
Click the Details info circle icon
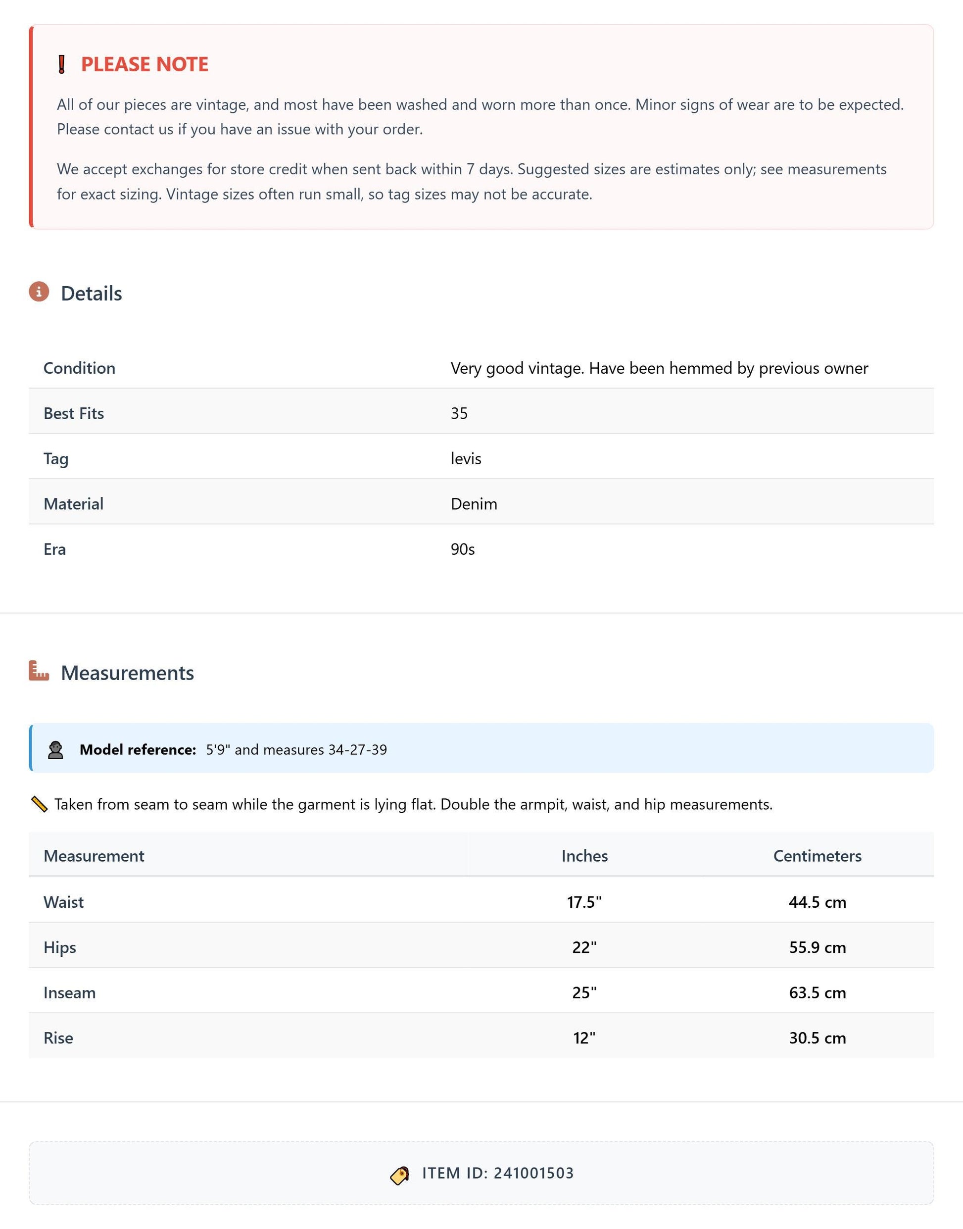pyautogui.click(x=39, y=292)
